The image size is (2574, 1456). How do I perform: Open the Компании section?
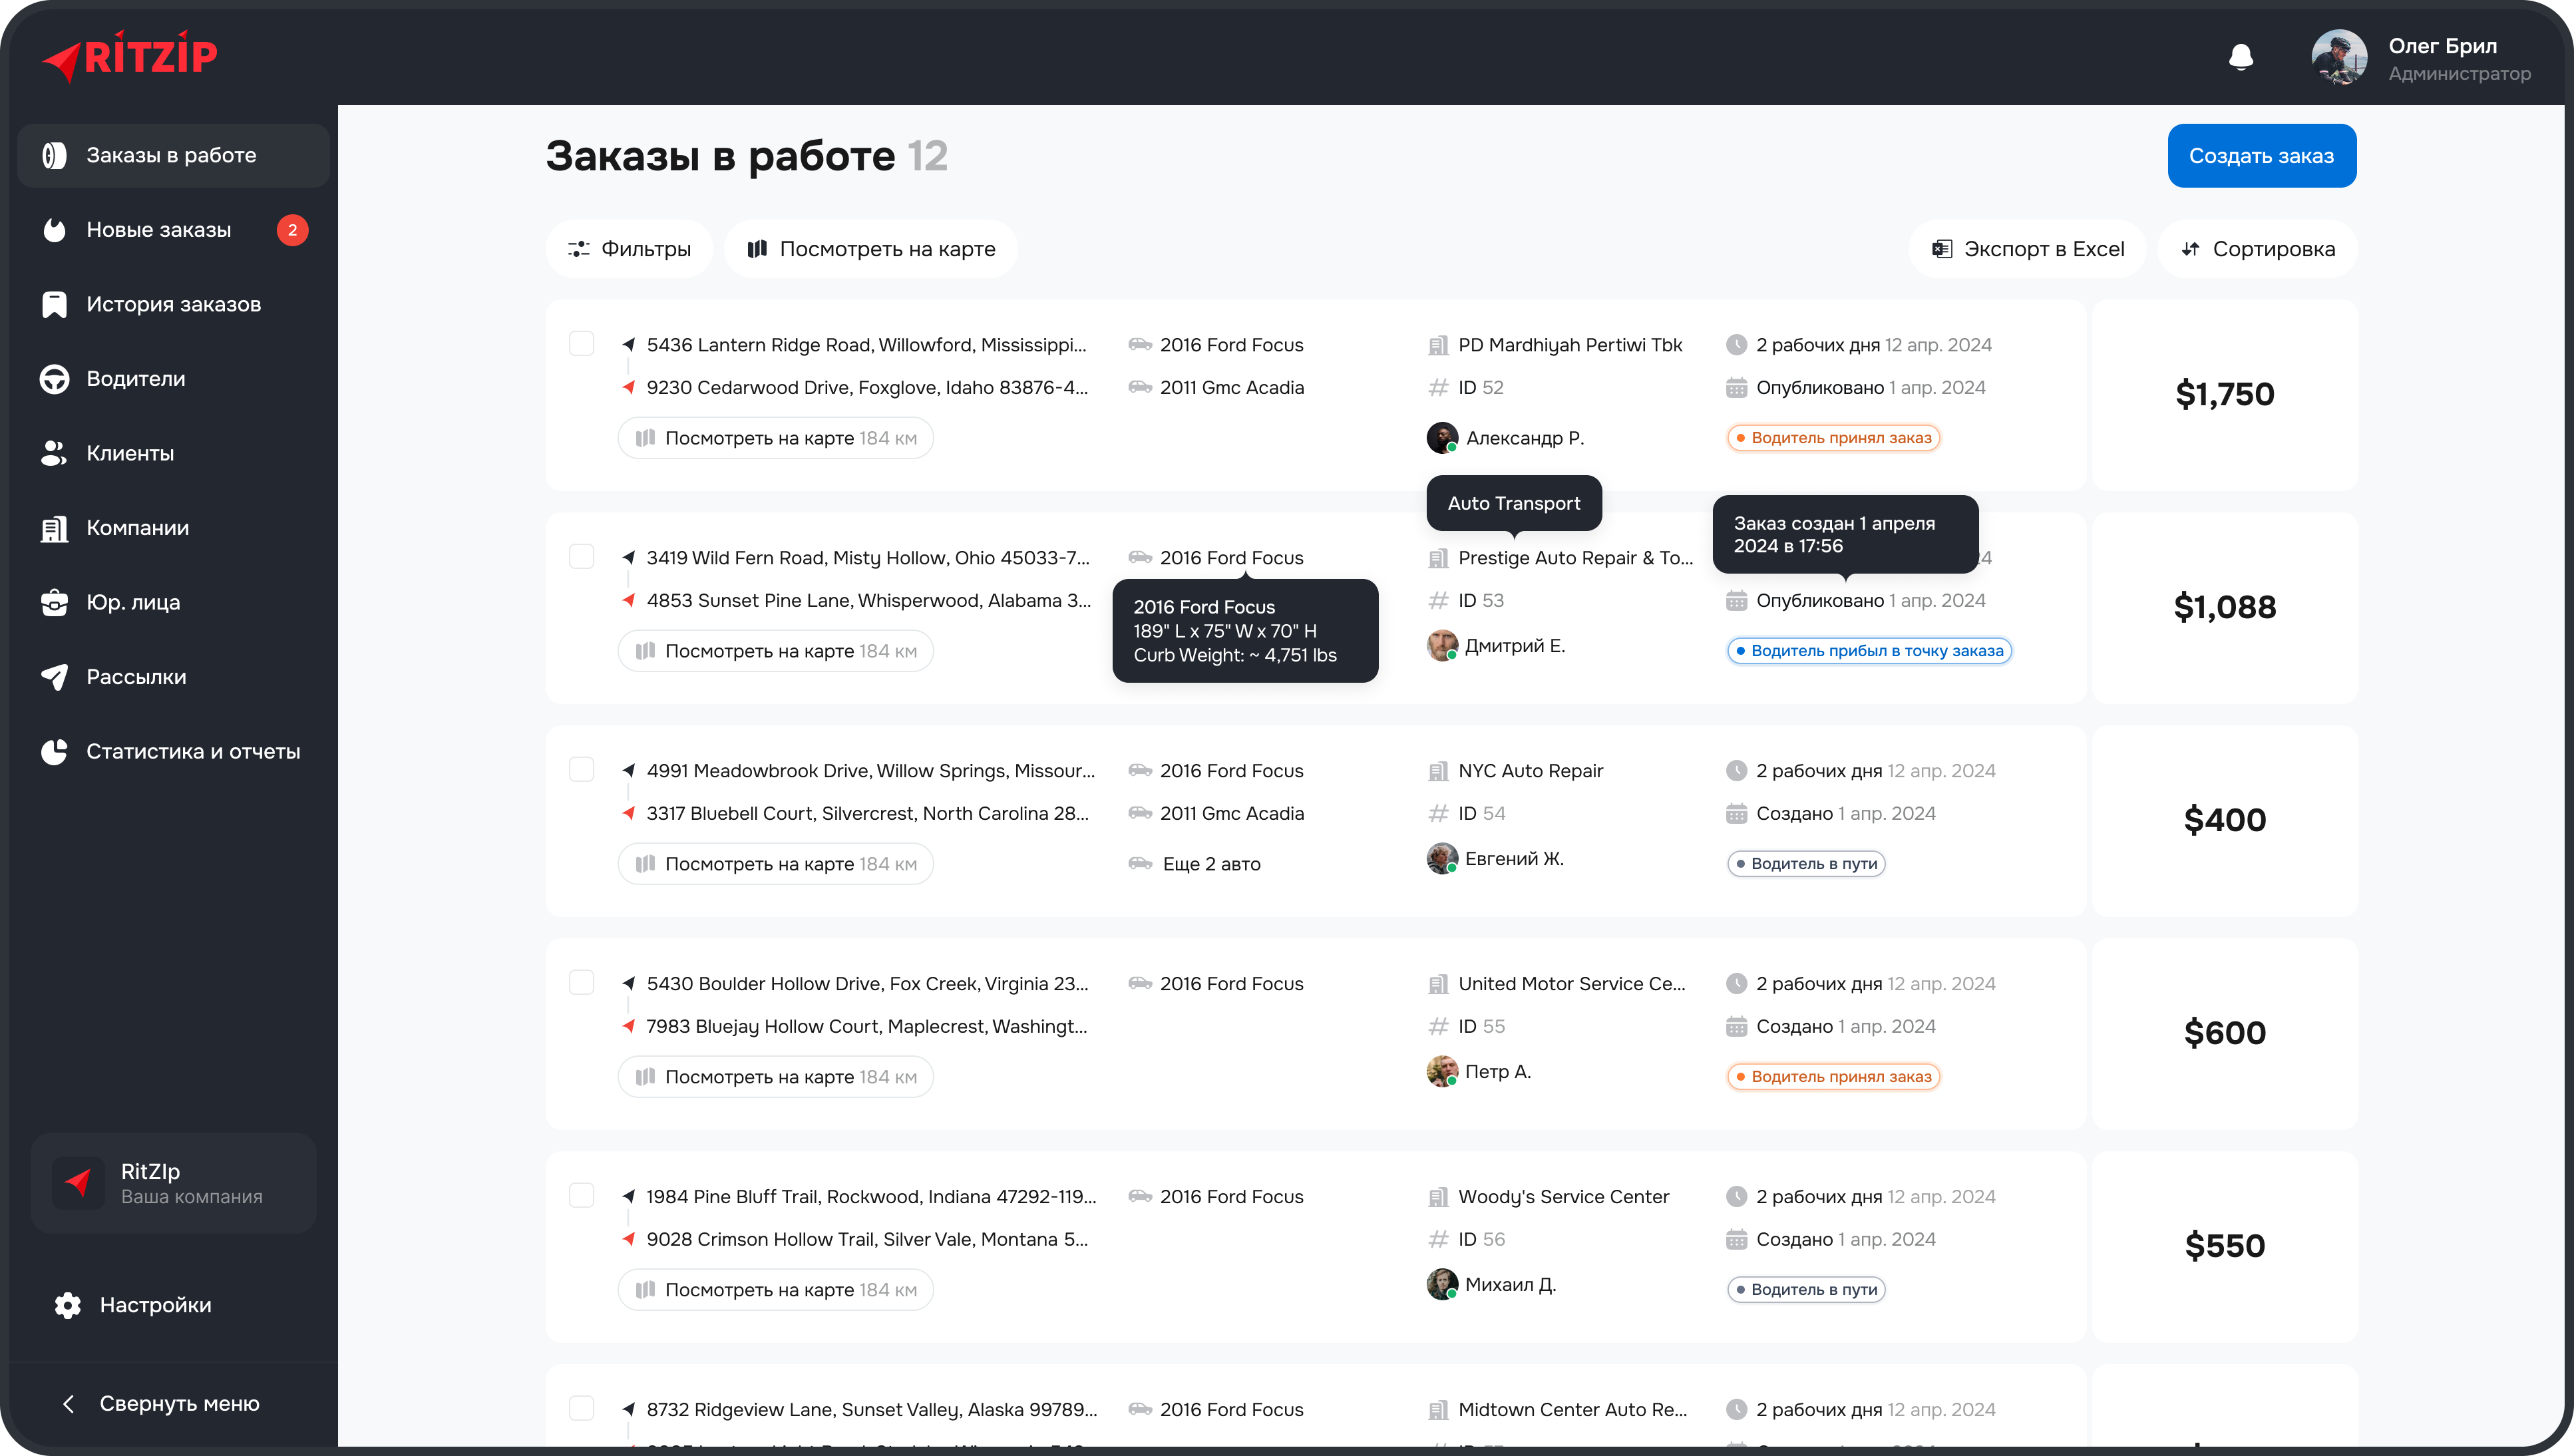click(173, 528)
